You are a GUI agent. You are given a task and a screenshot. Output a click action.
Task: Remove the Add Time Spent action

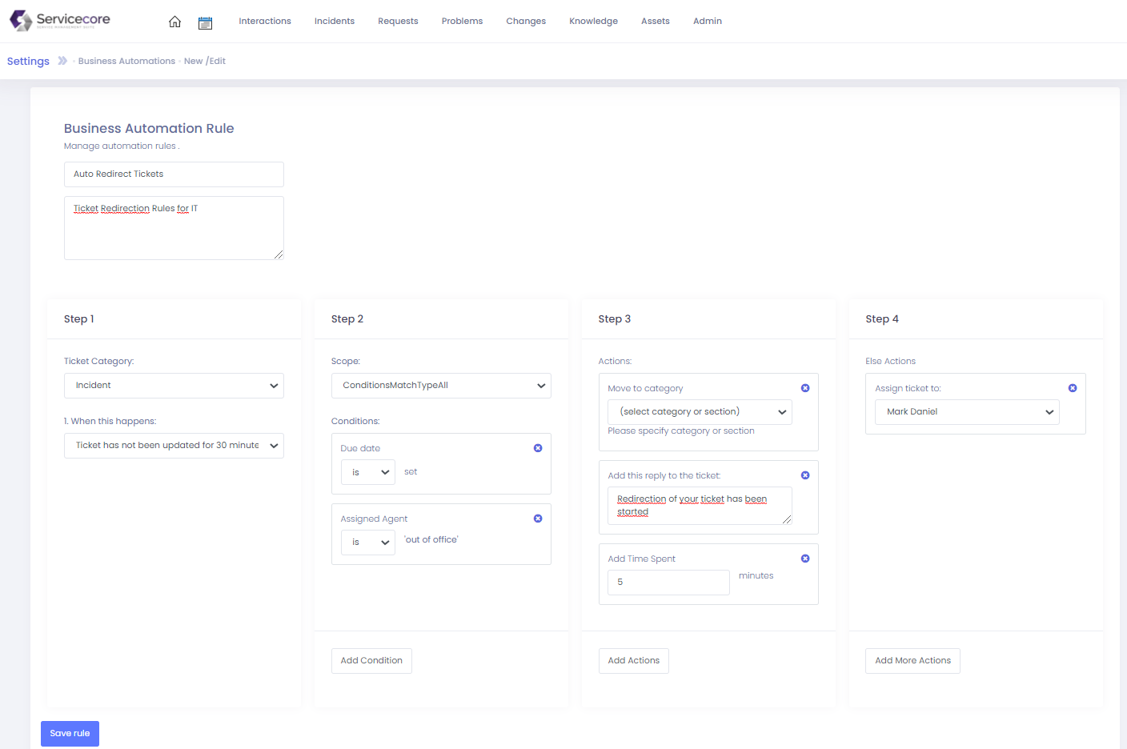click(x=805, y=559)
